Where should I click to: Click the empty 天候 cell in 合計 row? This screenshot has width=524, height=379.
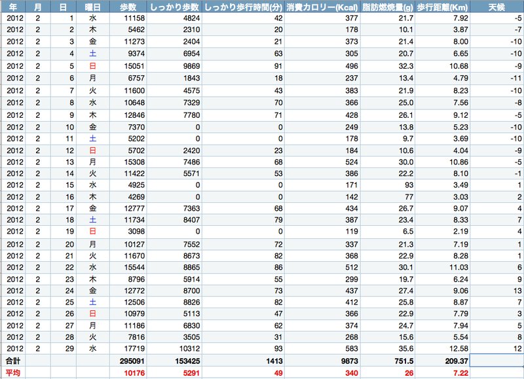(496, 360)
